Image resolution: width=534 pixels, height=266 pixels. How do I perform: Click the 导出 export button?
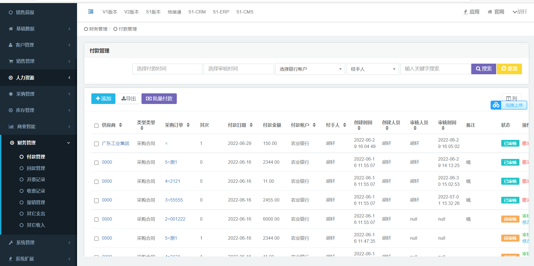(129, 99)
